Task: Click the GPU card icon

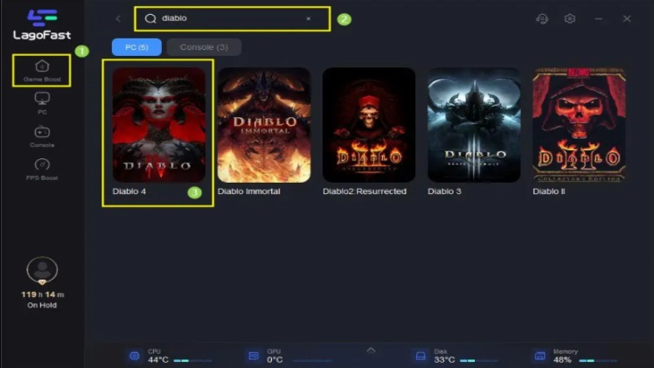Action: pyautogui.click(x=254, y=356)
